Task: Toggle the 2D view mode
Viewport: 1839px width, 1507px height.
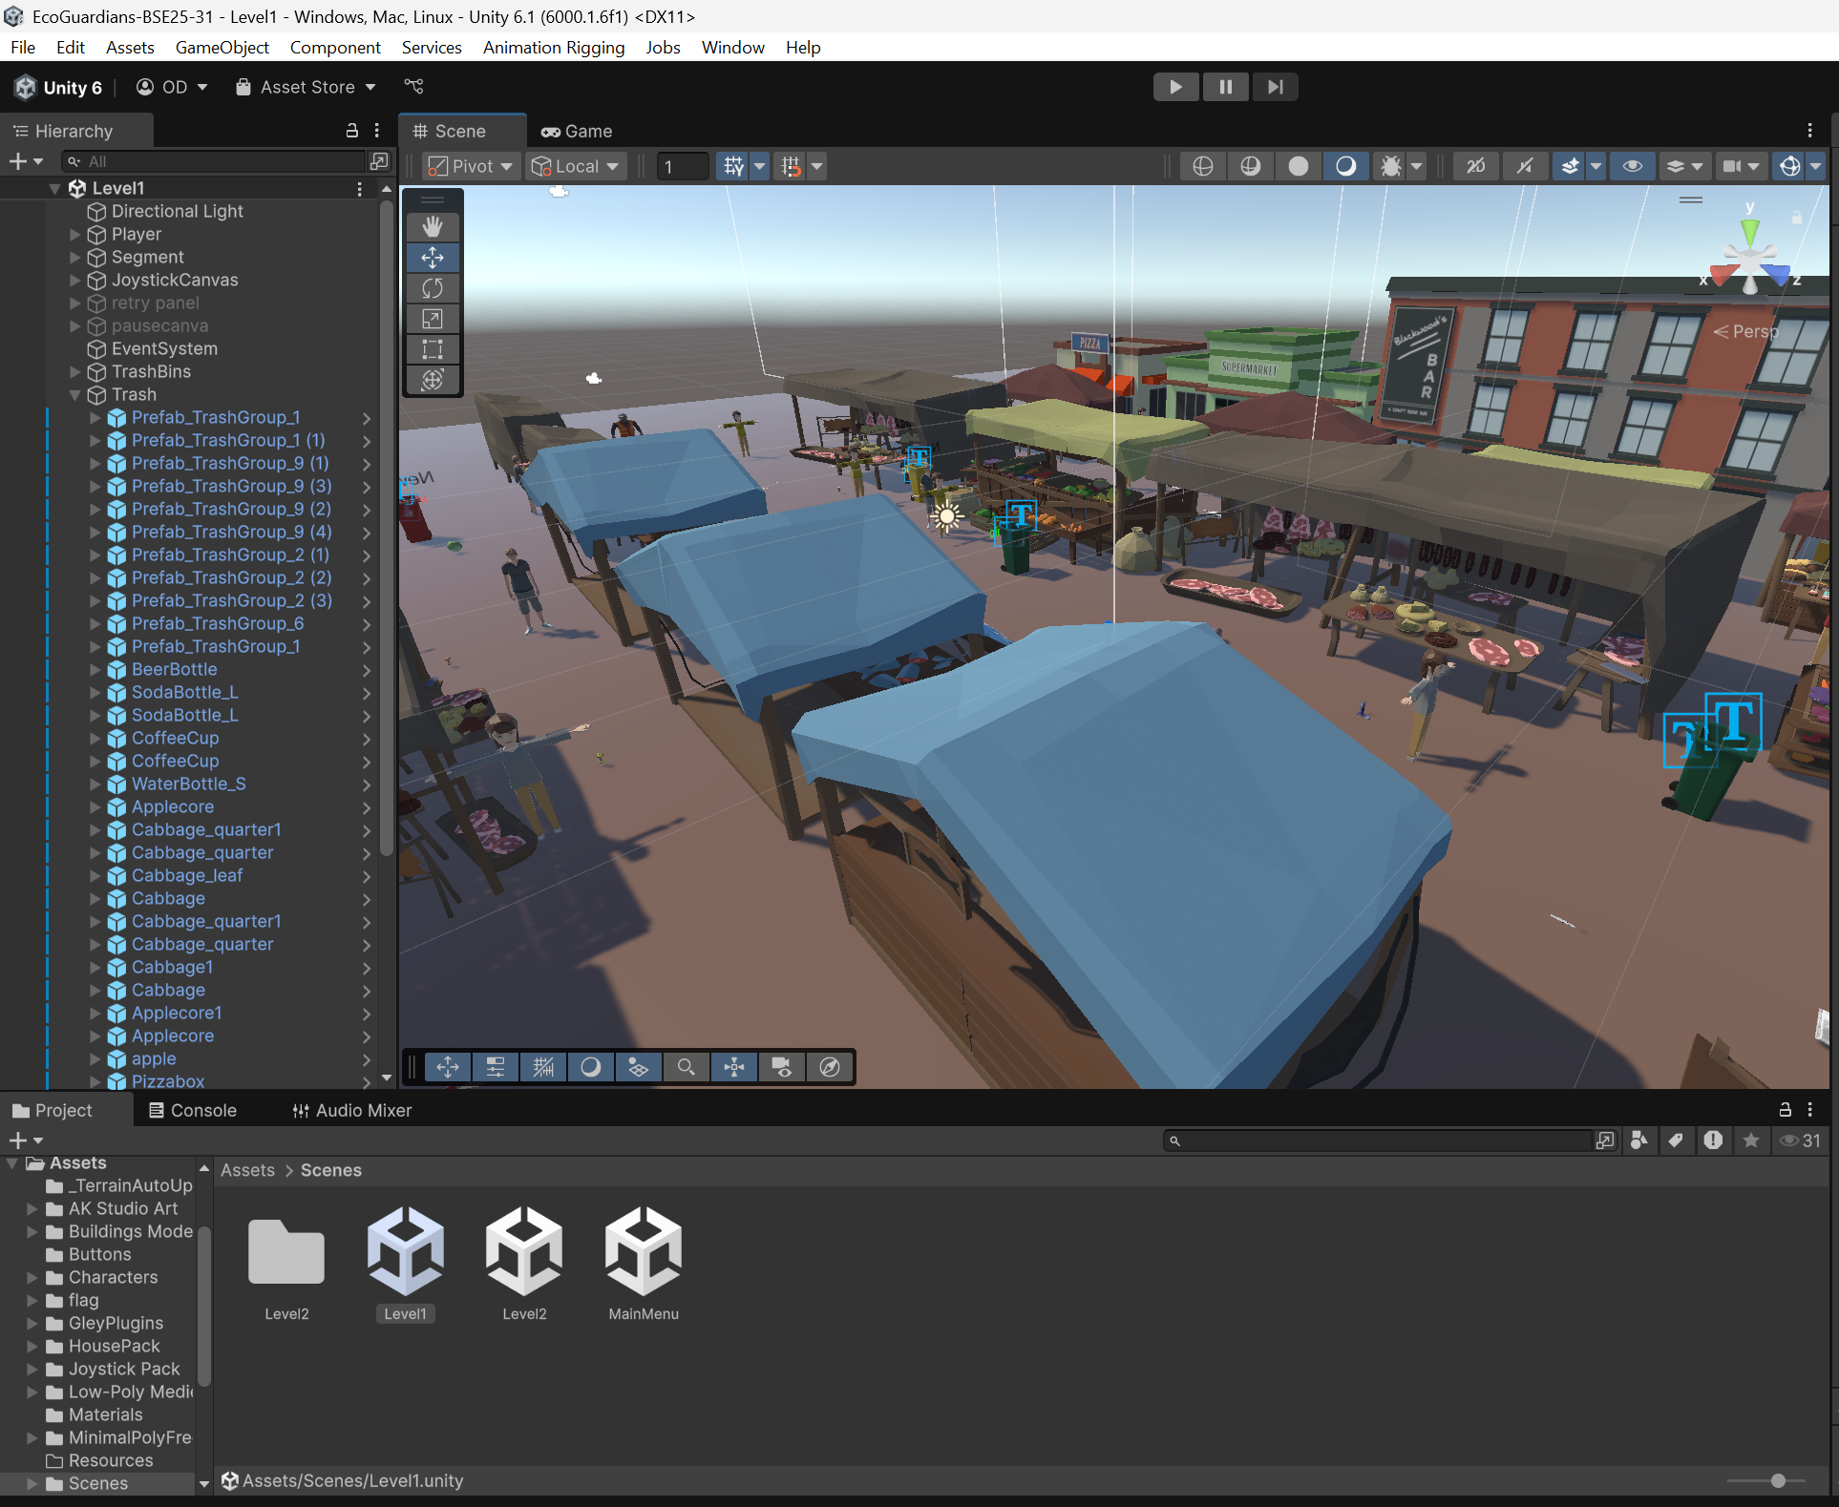Action: click(x=1475, y=166)
